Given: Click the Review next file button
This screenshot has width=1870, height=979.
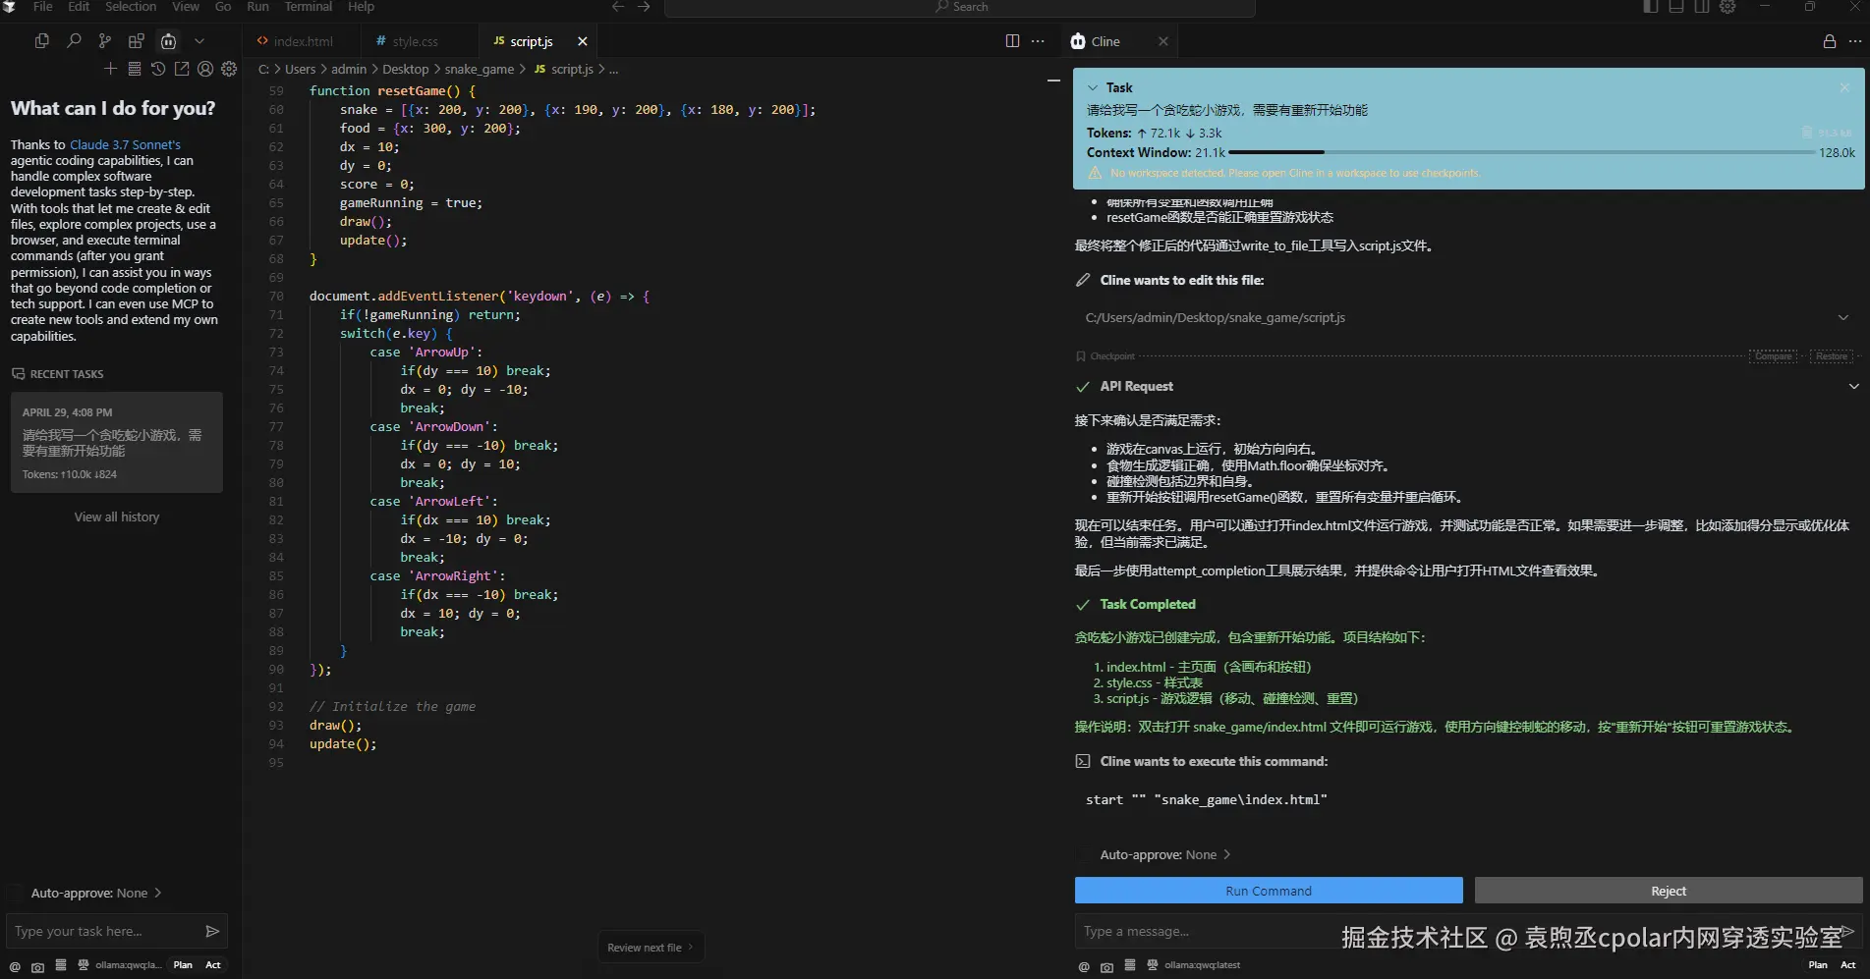Looking at the screenshot, I should tap(651, 948).
